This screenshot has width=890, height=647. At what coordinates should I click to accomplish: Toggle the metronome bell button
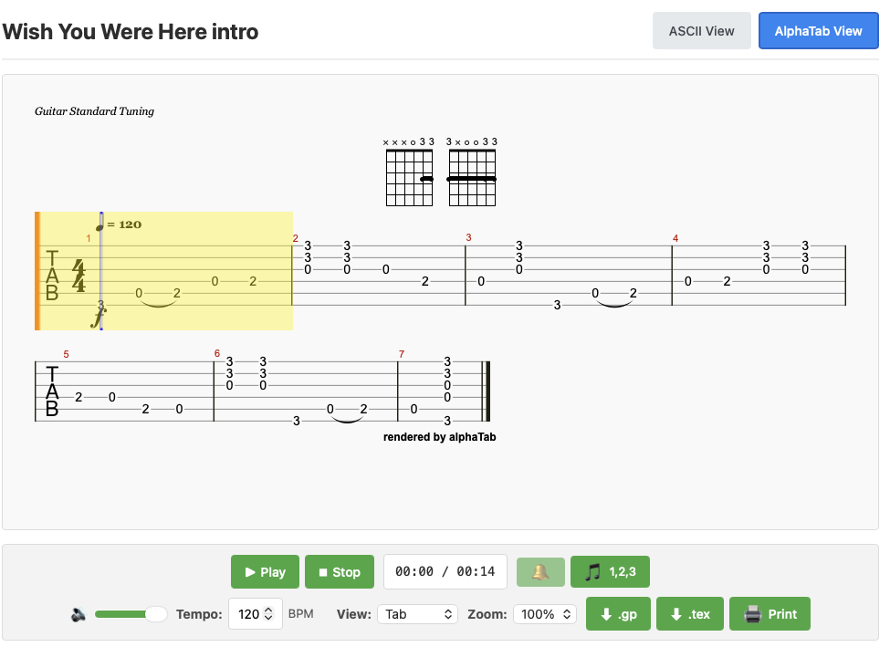540,571
